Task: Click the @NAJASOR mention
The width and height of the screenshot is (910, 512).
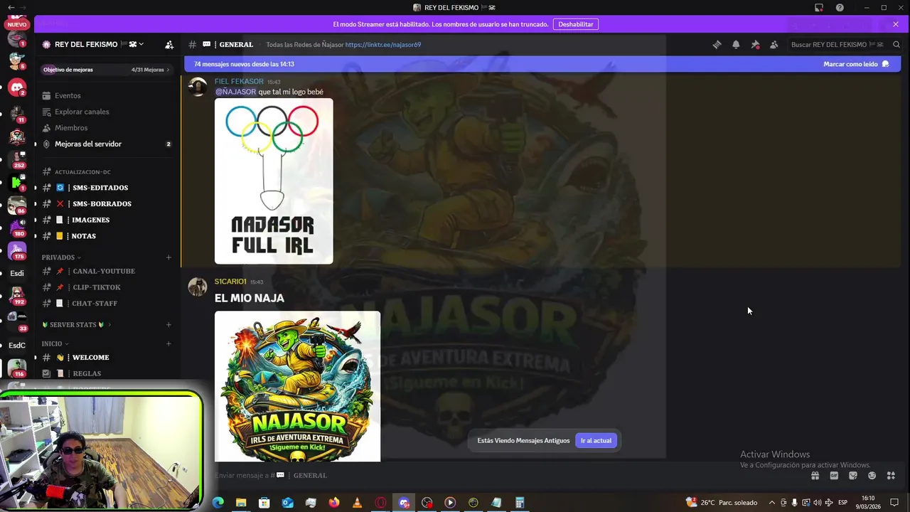Action: pyautogui.click(x=235, y=92)
